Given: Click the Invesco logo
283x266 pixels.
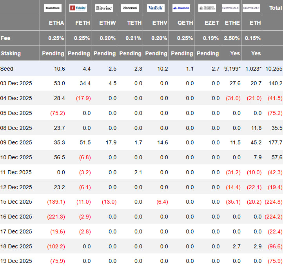Looking at the screenshot, I should coord(181,8).
